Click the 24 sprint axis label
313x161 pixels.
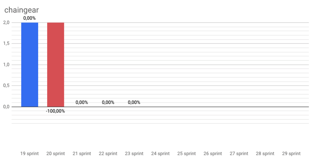[x=160, y=154]
